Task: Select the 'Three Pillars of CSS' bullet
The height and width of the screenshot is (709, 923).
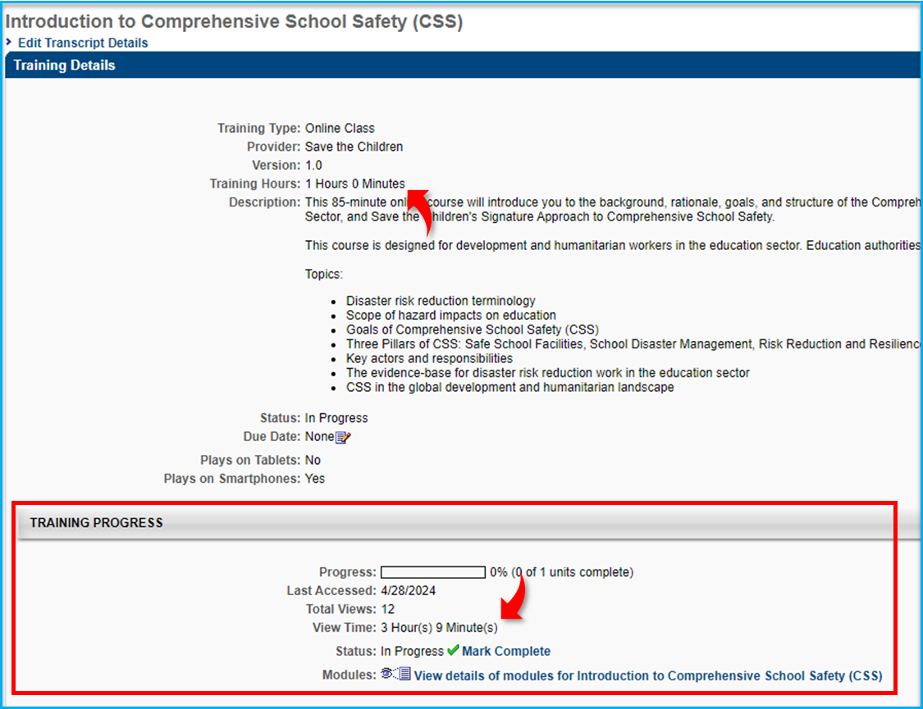Action: (x=633, y=344)
